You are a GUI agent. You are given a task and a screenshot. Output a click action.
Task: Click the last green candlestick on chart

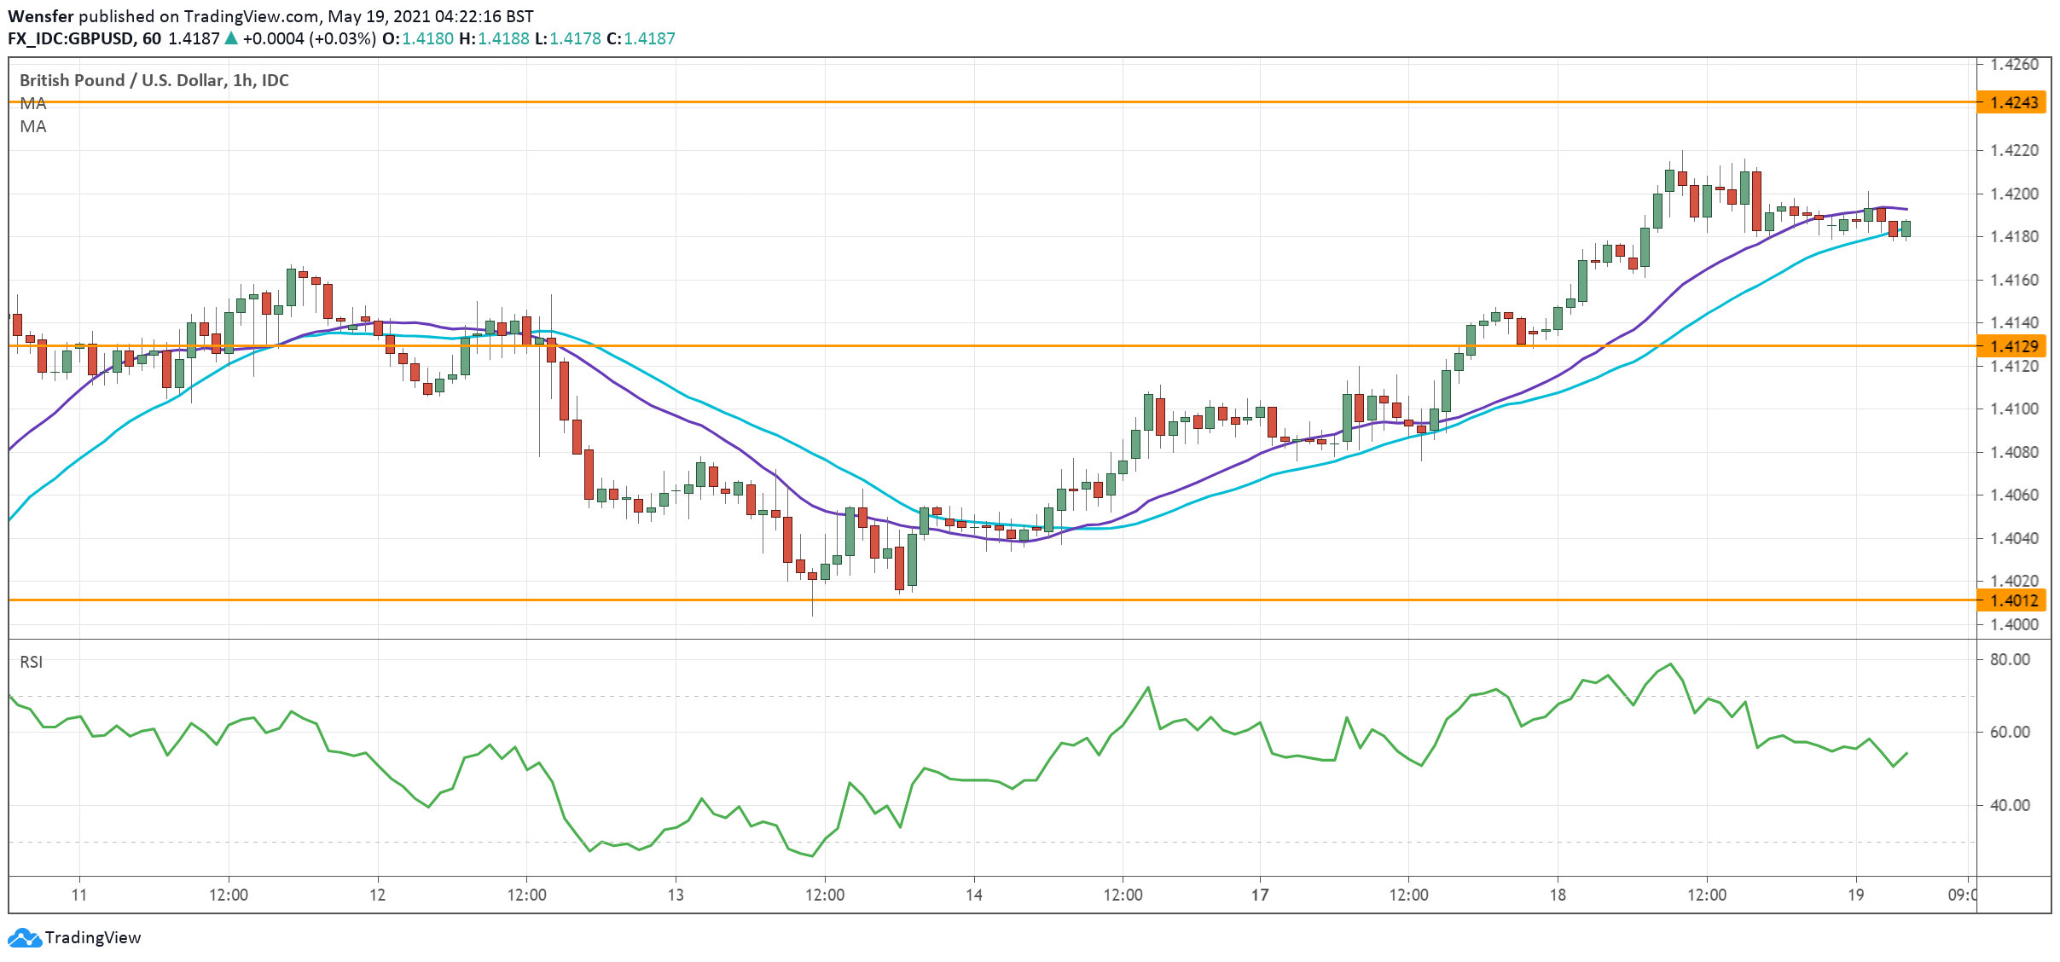1906,229
